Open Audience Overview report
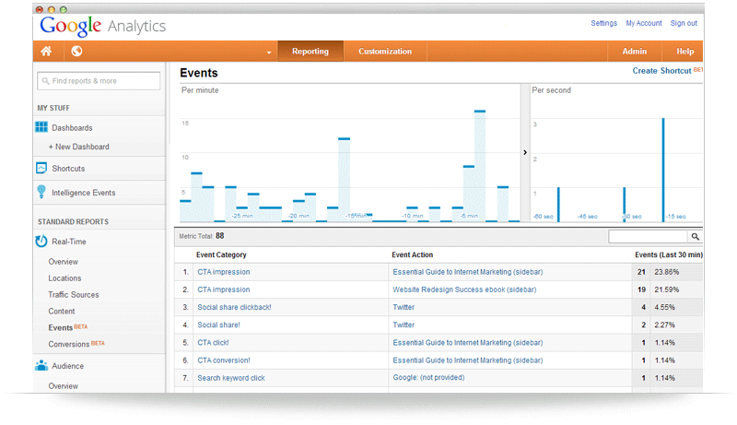This screenshot has width=737, height=425. (x=63, y=386)
